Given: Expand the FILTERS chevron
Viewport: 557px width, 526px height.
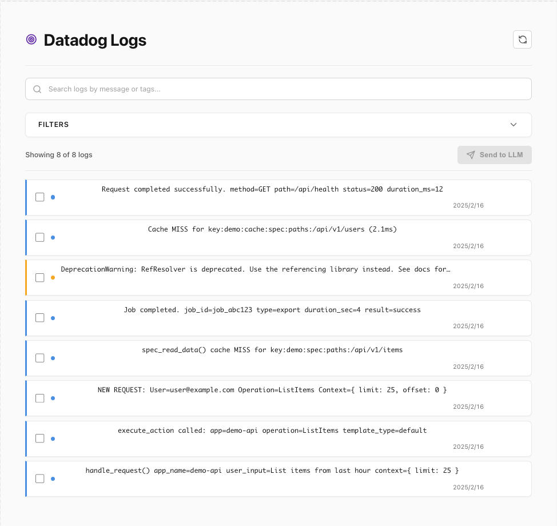Looking at the screenshot, I should (514, 125).
